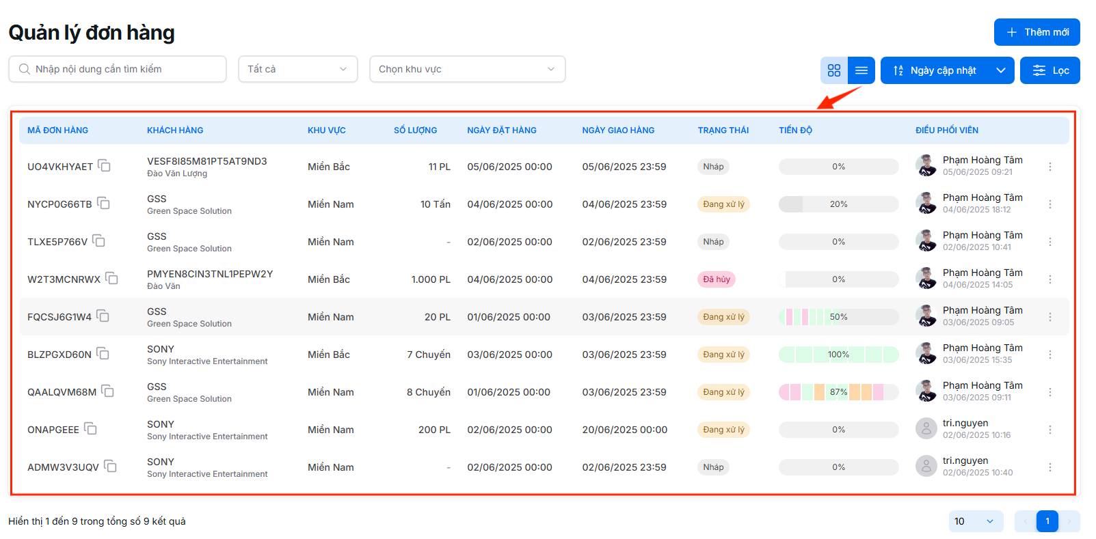
Task: Copy order code ONAPGEEE
Action: click(x=90, y=429)
